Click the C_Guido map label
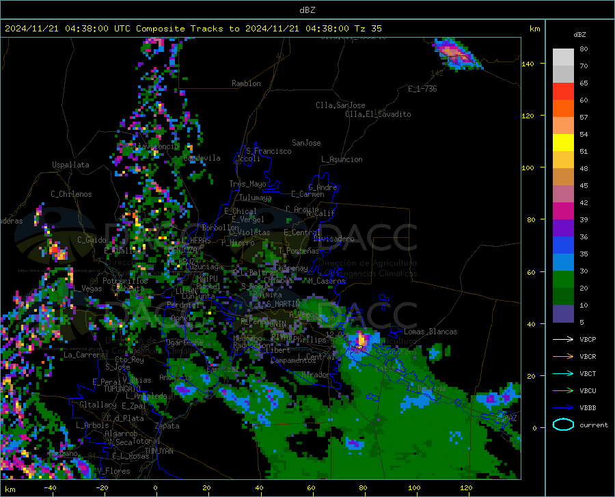 (x=92, y=240)
